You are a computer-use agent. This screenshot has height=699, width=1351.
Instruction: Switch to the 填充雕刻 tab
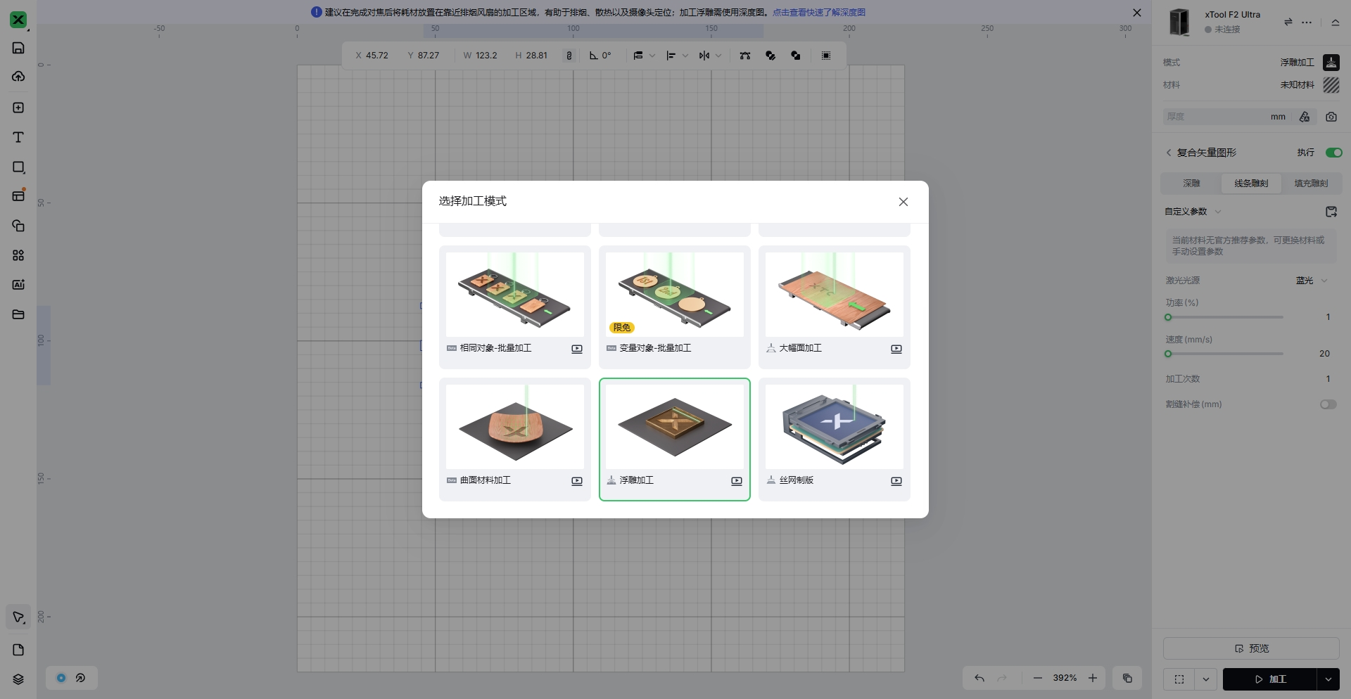(x=1311, y=184)
